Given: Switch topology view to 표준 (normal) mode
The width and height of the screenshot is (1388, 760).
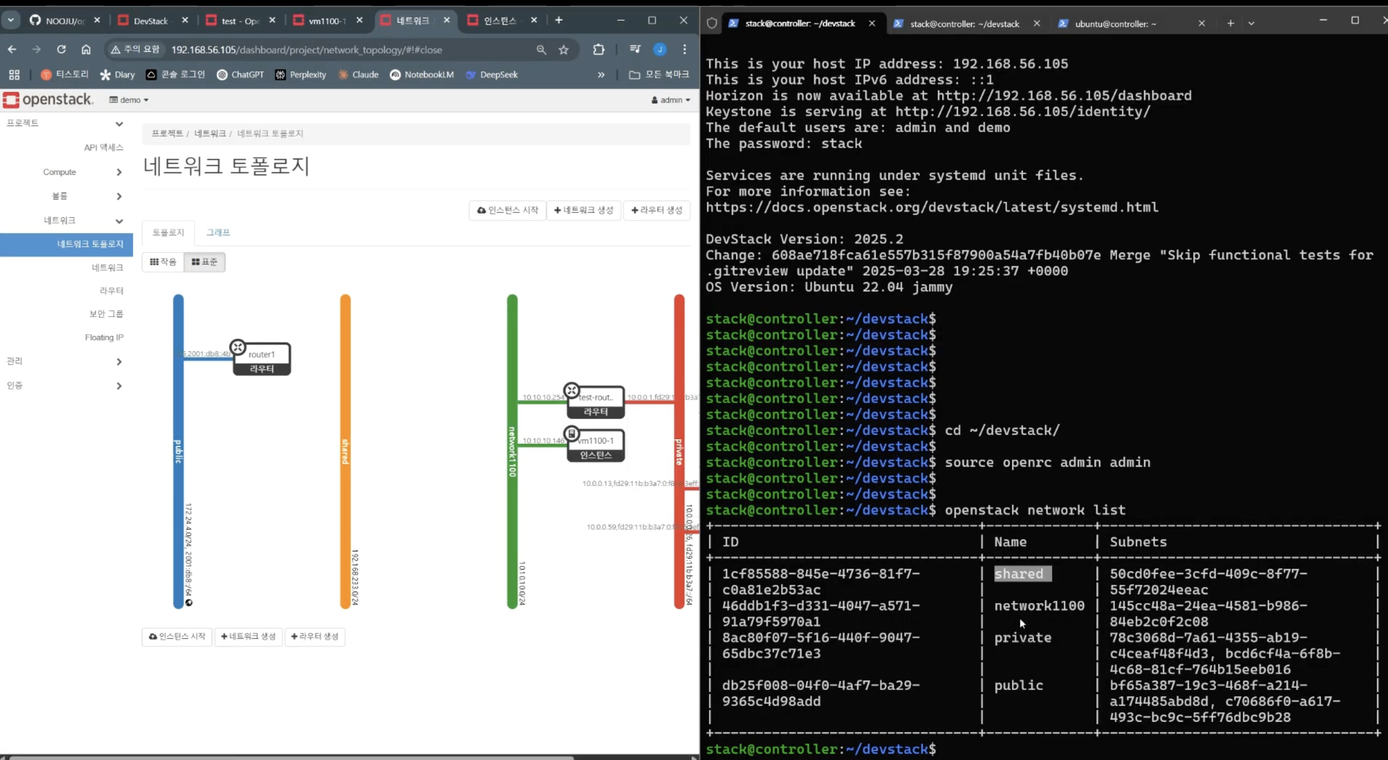Looking at the screenshot, I should click(205, 262).
